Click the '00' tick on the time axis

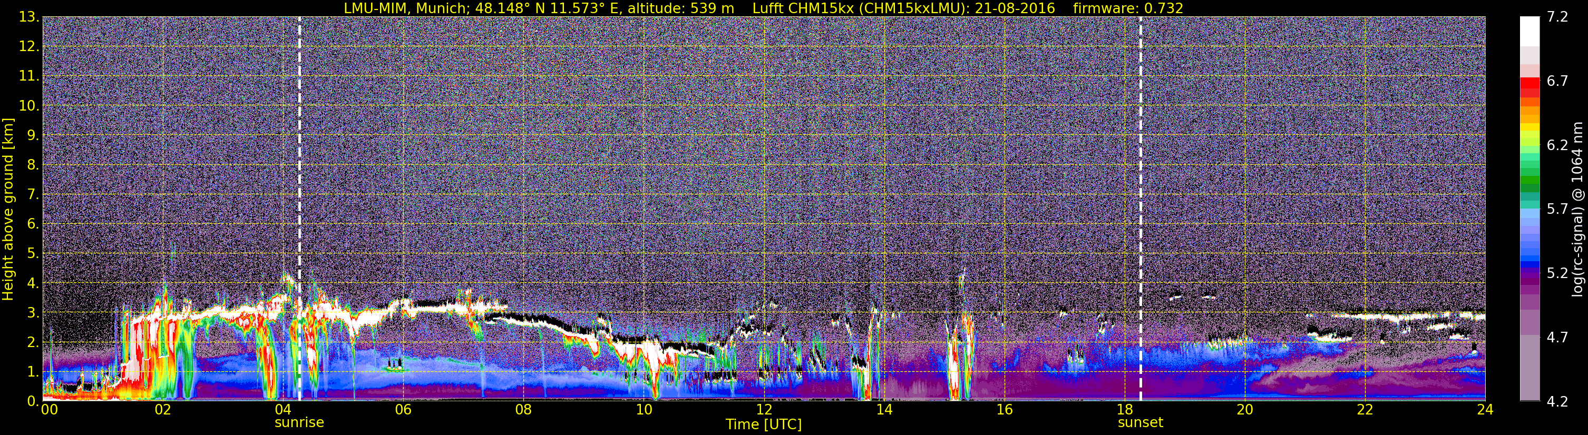click(50, 410)
